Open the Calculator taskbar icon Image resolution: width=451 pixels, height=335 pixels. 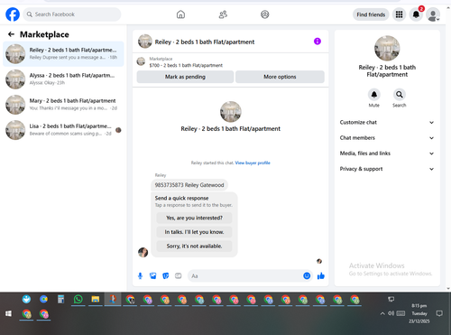(x=60, y=299)
